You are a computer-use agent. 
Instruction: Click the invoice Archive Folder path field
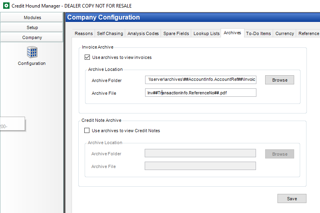(201, 80)
